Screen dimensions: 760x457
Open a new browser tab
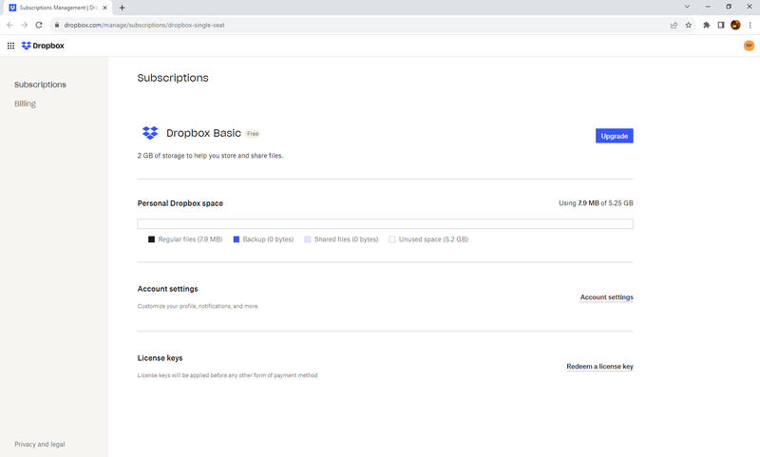[122, 8]
